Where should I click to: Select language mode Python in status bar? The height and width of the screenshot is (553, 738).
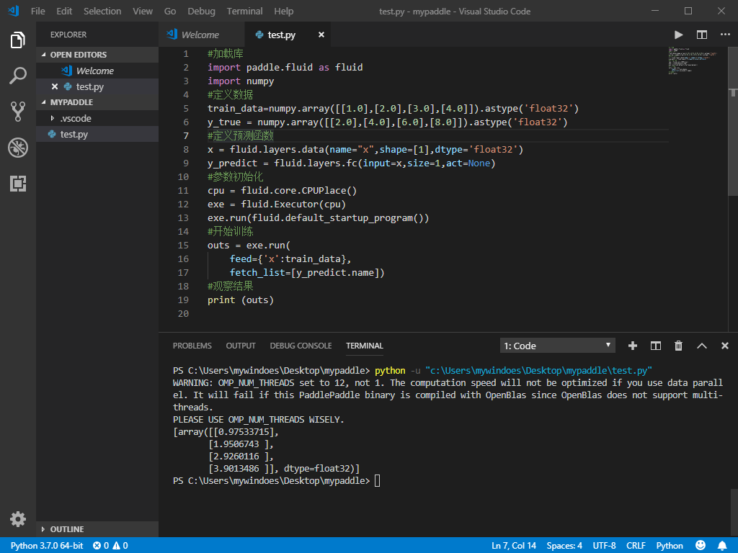(670, 546)
